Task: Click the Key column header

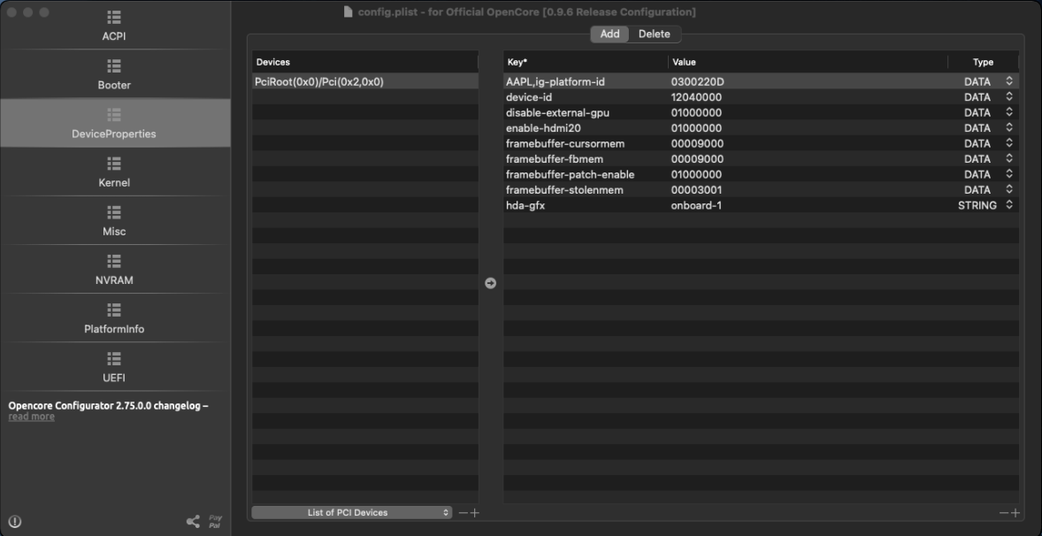Action: 584,63
